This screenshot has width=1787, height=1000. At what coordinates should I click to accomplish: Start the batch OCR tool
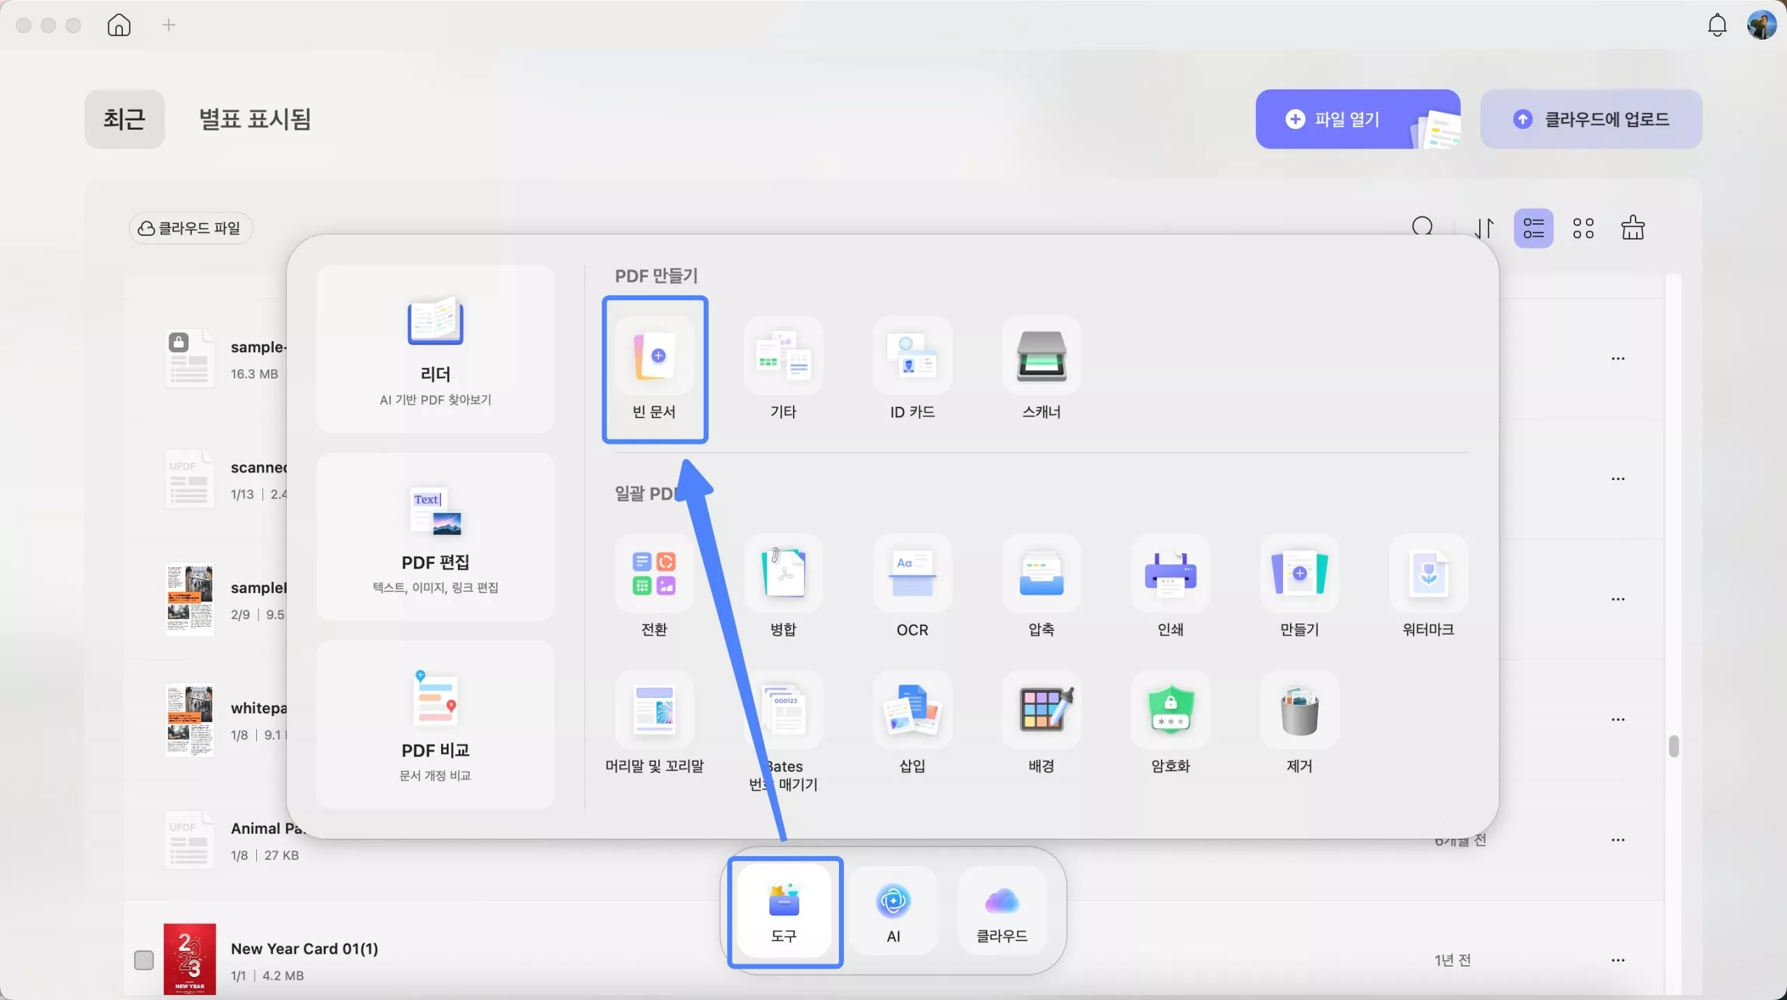click(x=912, y=587)
